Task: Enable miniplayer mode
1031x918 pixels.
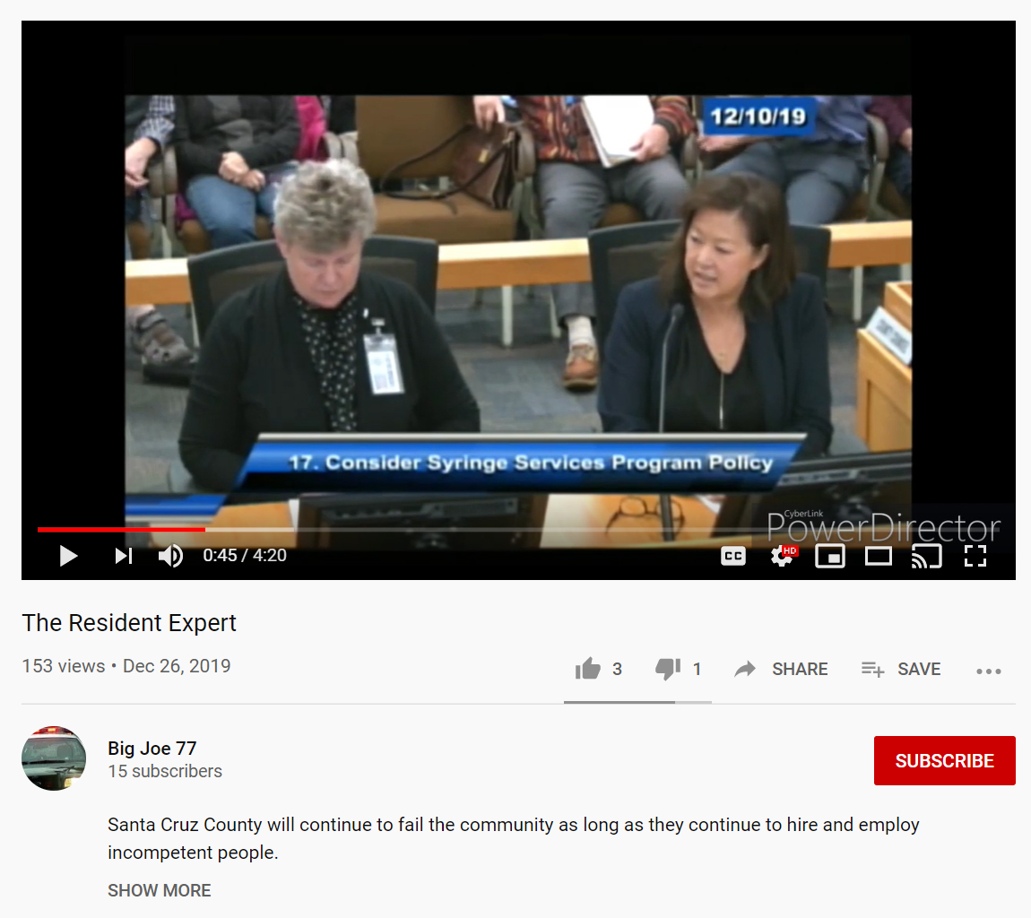Action: pyautogui.click(x=830, y=556)
